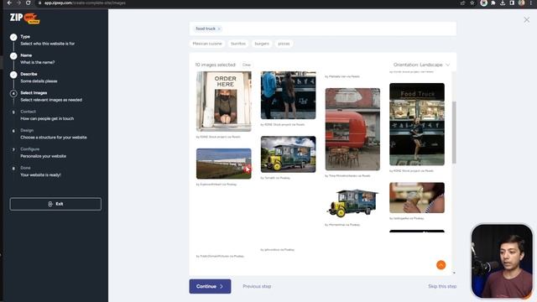Viewport: 537px width, 302px height.
Task: Open the 'Describe' wizard step
Action: click(x=39, y=78)
